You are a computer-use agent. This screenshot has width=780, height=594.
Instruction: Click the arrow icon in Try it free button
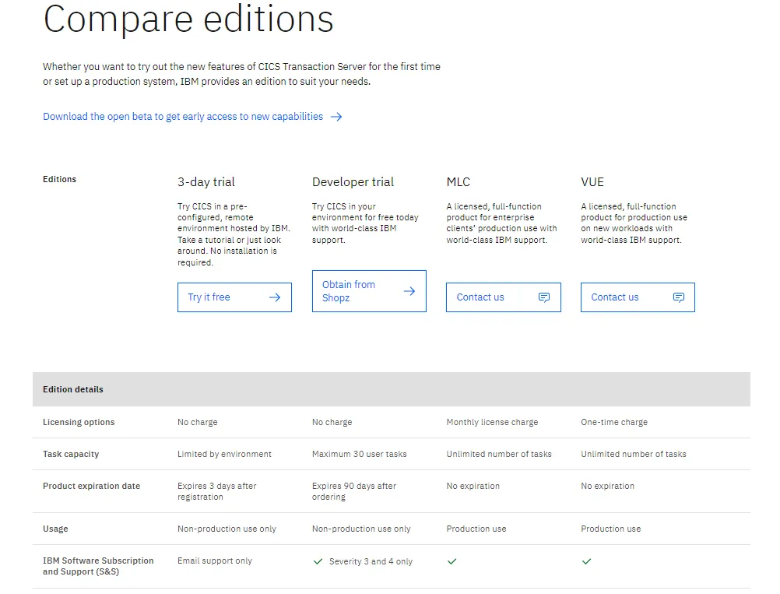(275, 297)
